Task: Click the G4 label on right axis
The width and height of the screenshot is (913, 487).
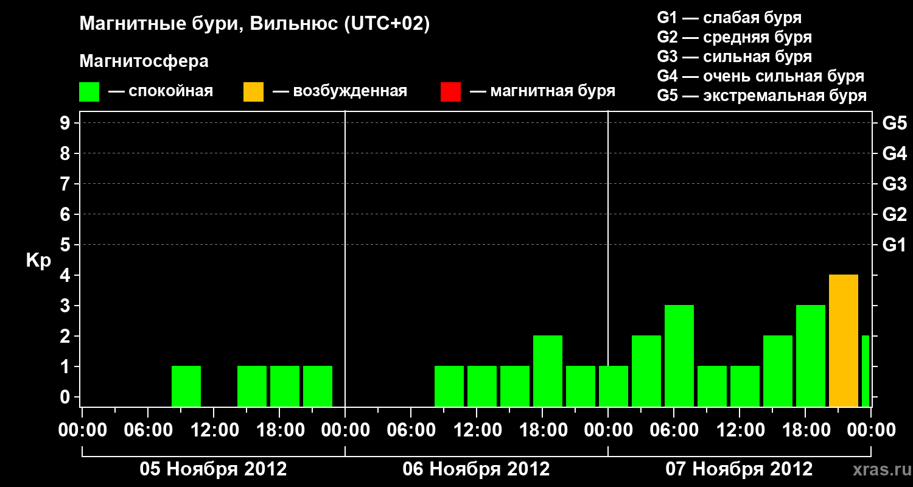Action: coord(895,153)
